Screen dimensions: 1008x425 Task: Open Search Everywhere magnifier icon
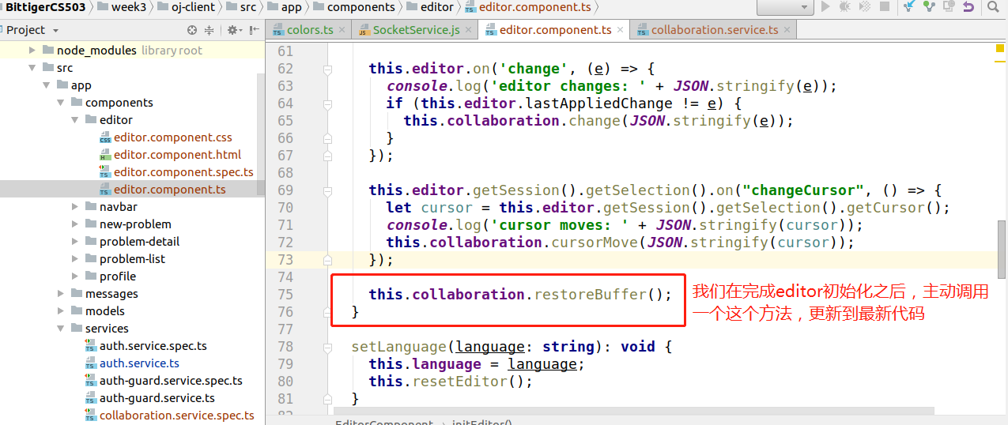(x=994, y=7)
